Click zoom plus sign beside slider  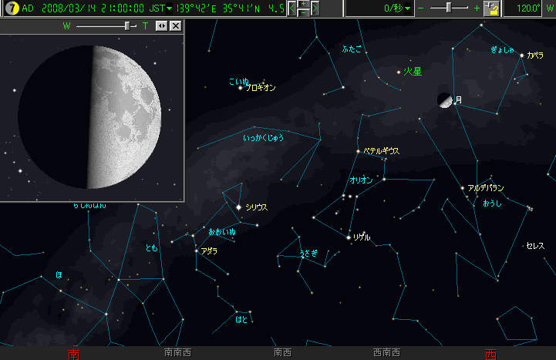(477, 8)
